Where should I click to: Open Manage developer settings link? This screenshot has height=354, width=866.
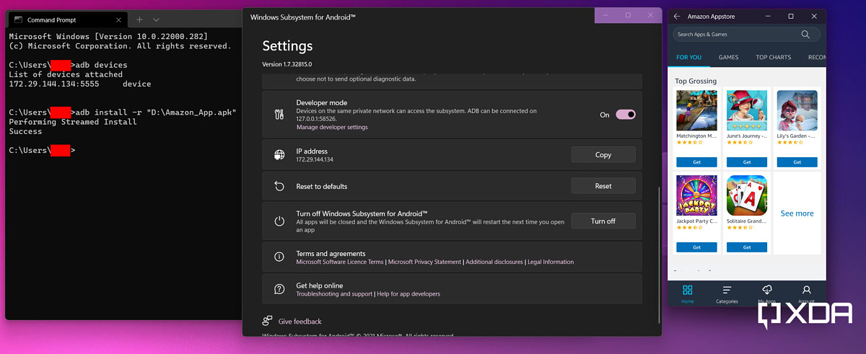332,127
